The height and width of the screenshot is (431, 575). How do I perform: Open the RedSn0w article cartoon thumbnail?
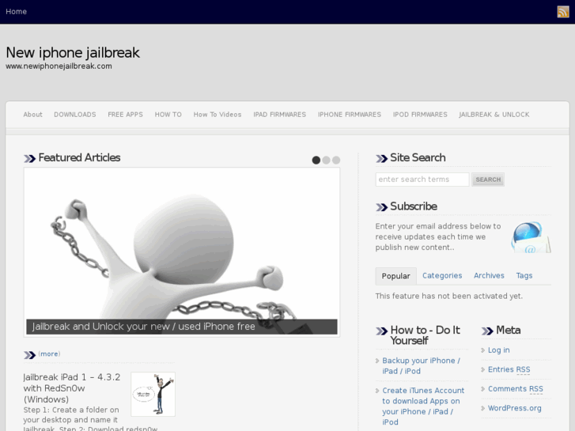click(x=153, y=394)
